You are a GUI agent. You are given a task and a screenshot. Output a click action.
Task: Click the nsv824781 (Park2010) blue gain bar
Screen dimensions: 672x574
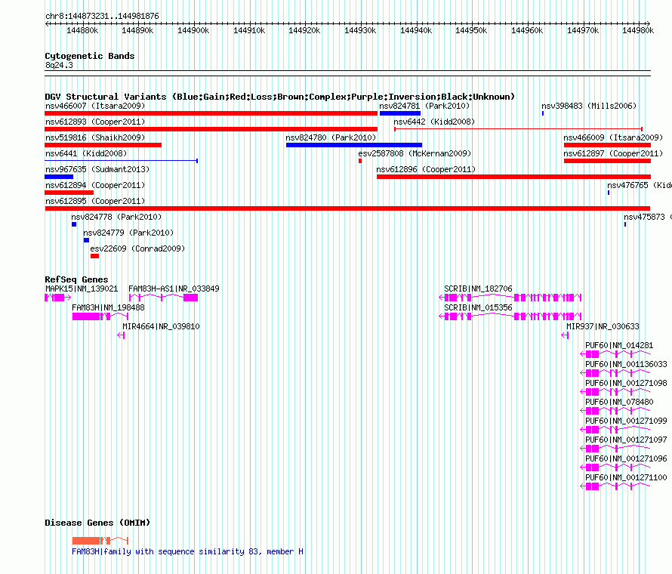pyautogui.click(x=400, y=113)
